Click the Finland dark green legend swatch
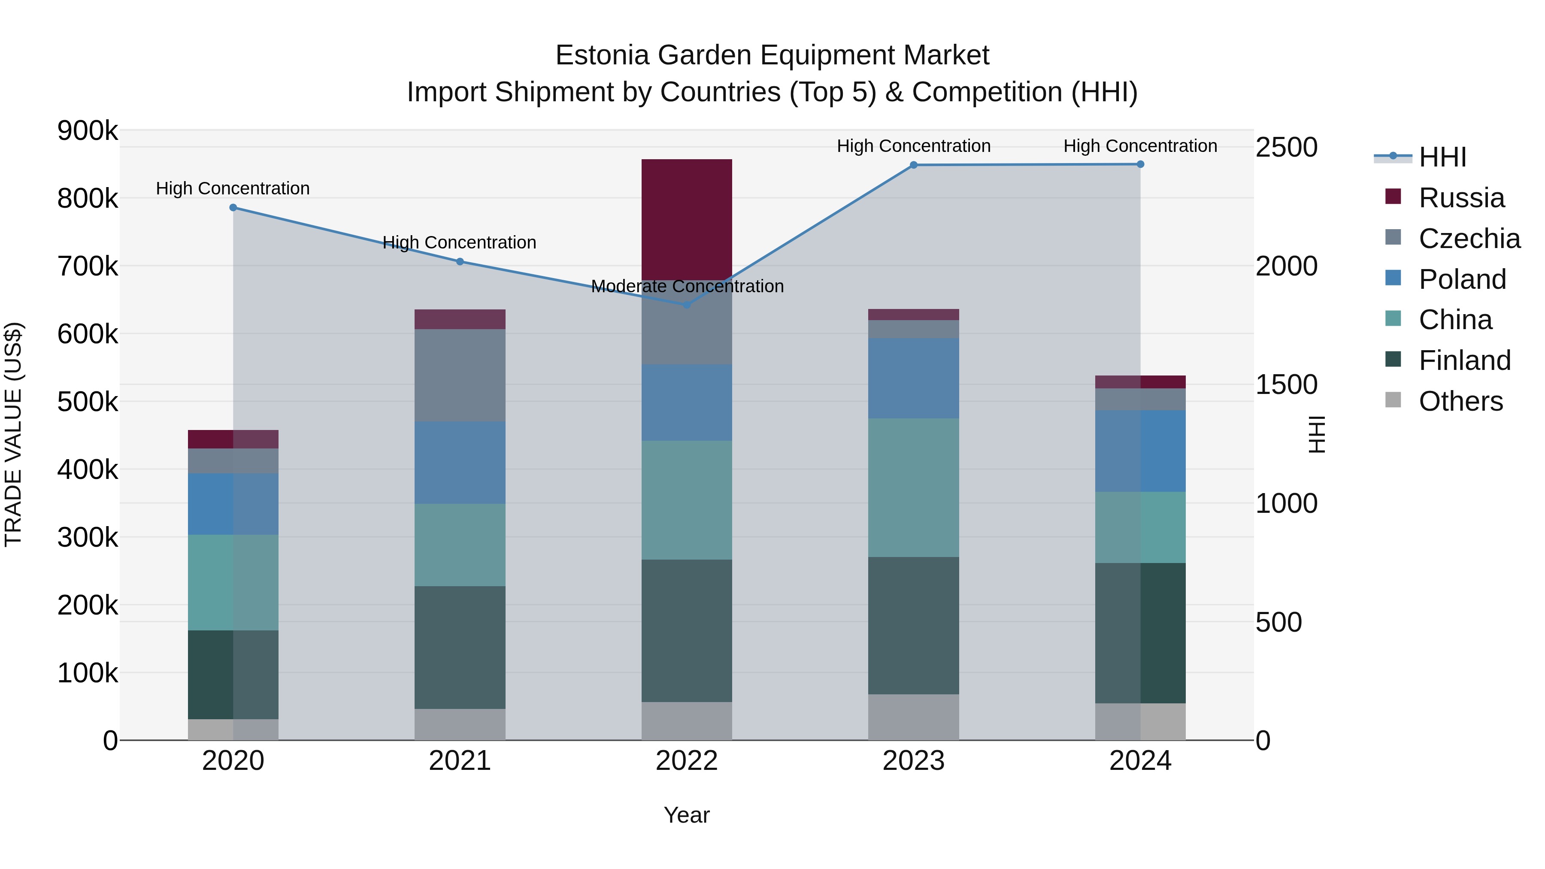1545x869 pixels. [x=1393, y=359]
